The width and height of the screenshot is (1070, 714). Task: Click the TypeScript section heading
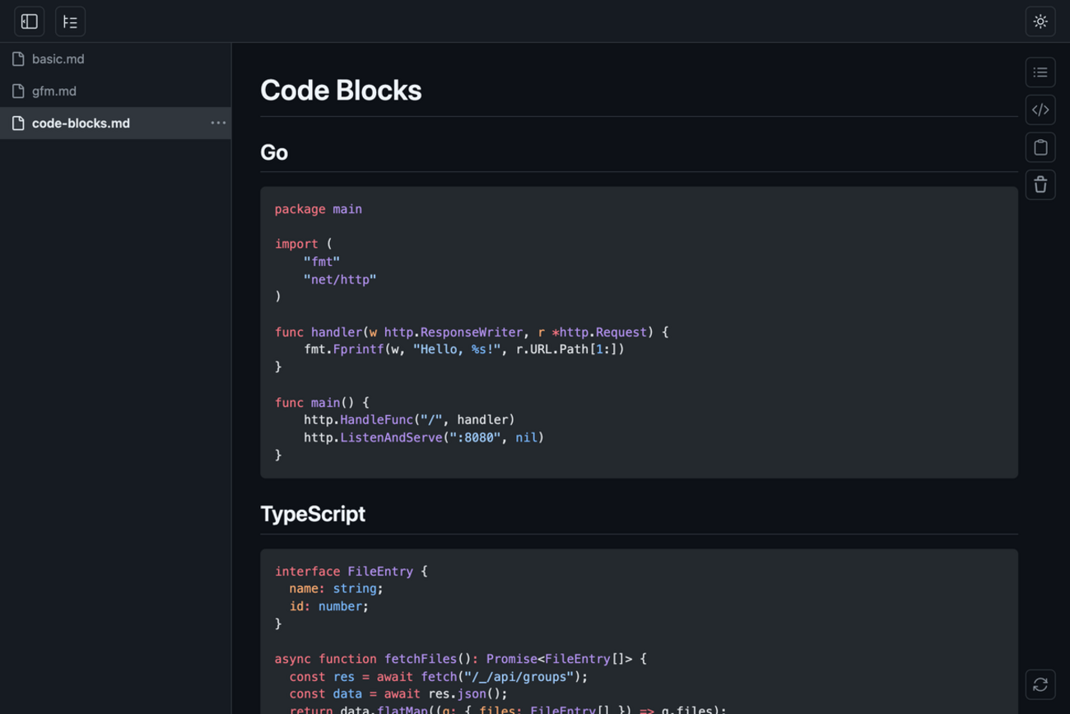tap(313, 514)
